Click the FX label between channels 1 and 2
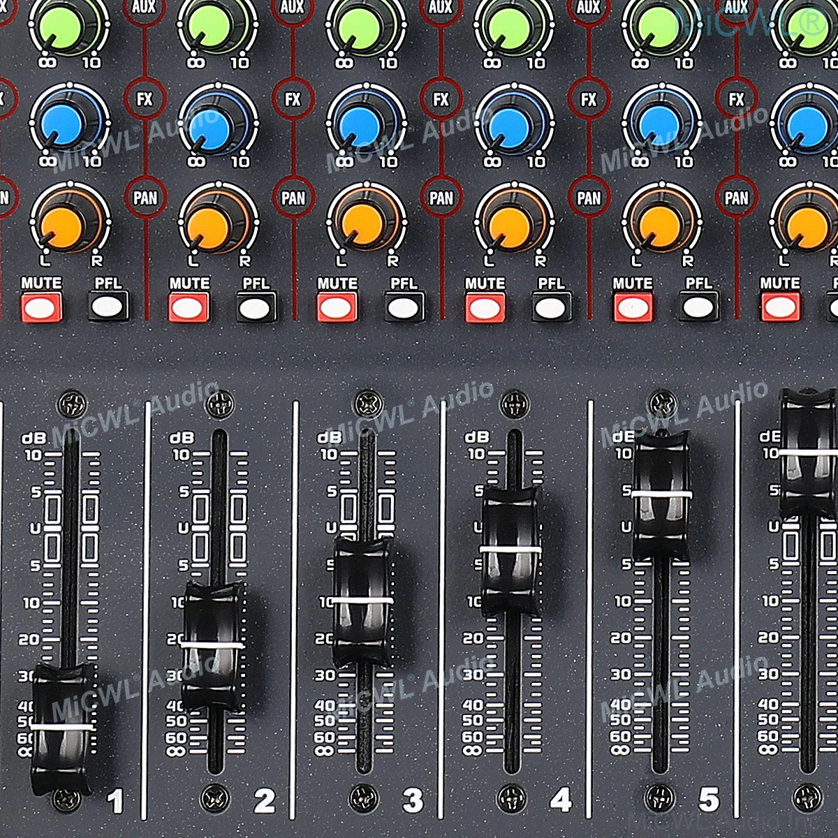Image resolution: width=838 pixels, height=838 pixels. tap(145, 99)
